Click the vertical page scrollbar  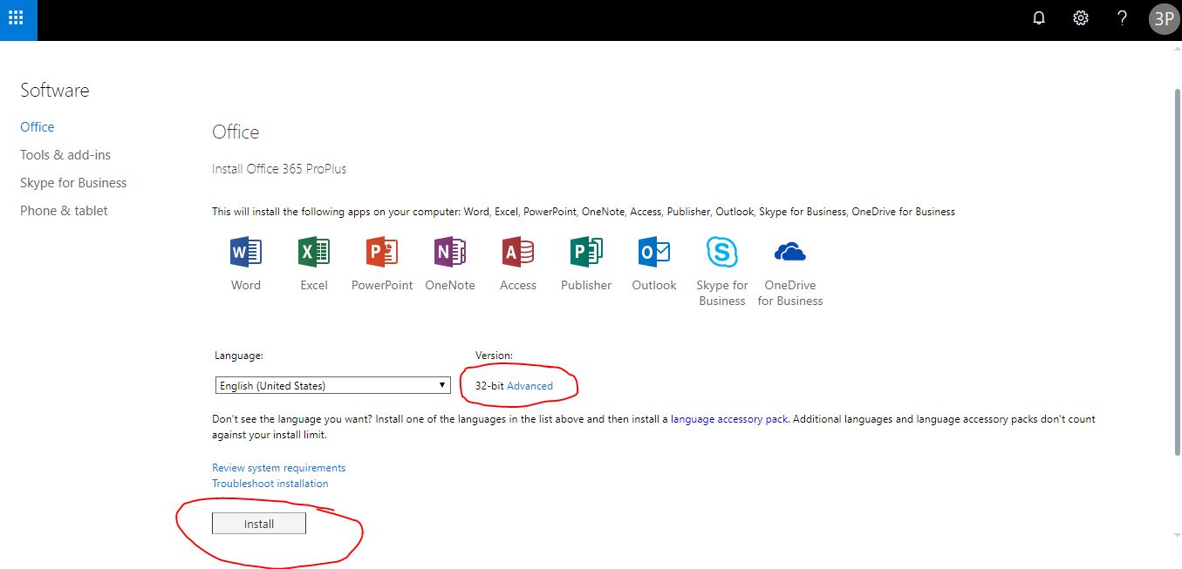click(x=1177, y=270)
